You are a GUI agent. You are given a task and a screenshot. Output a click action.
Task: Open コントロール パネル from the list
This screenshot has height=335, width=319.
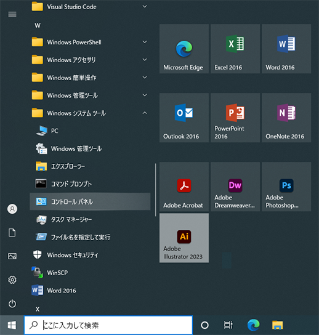coord(90,201)
